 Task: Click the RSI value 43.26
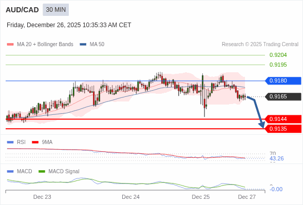(x=276, y=158)
